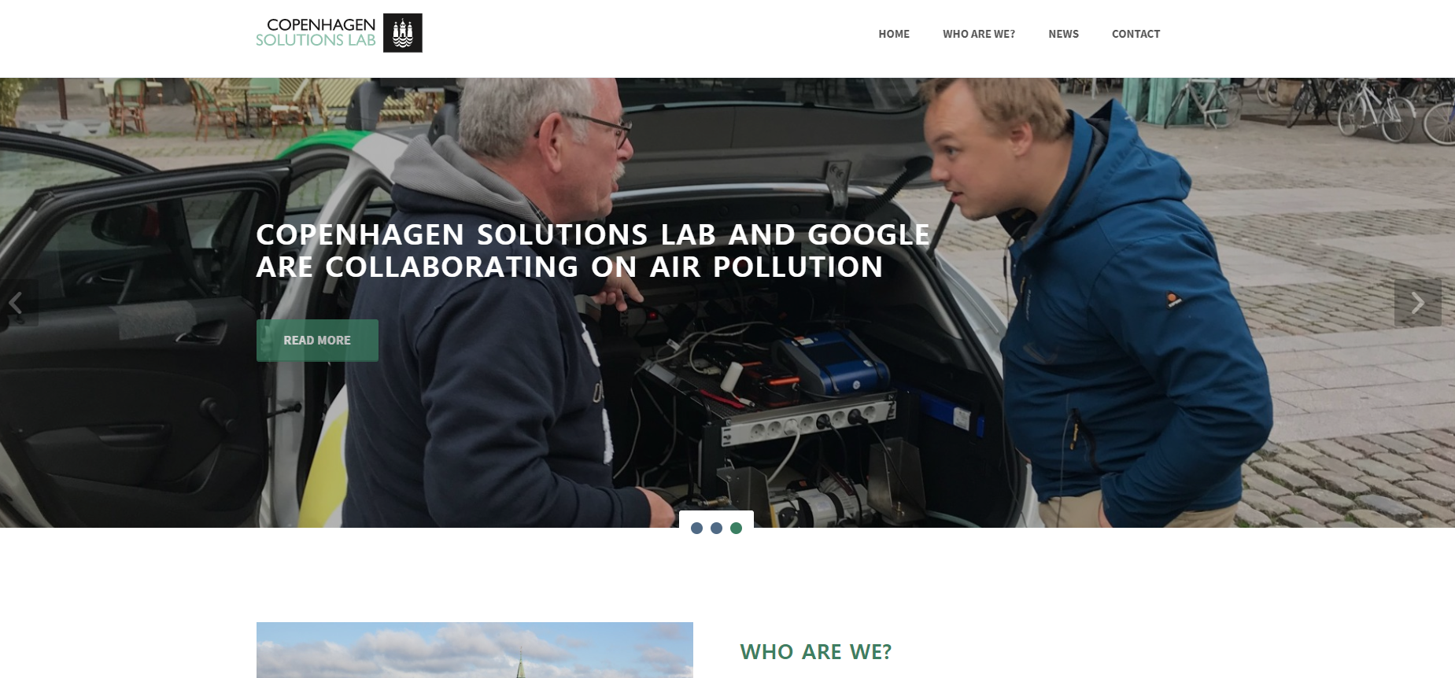Open the city skyline thumbnail image
1455x678 pixels.
pos(475,650)
